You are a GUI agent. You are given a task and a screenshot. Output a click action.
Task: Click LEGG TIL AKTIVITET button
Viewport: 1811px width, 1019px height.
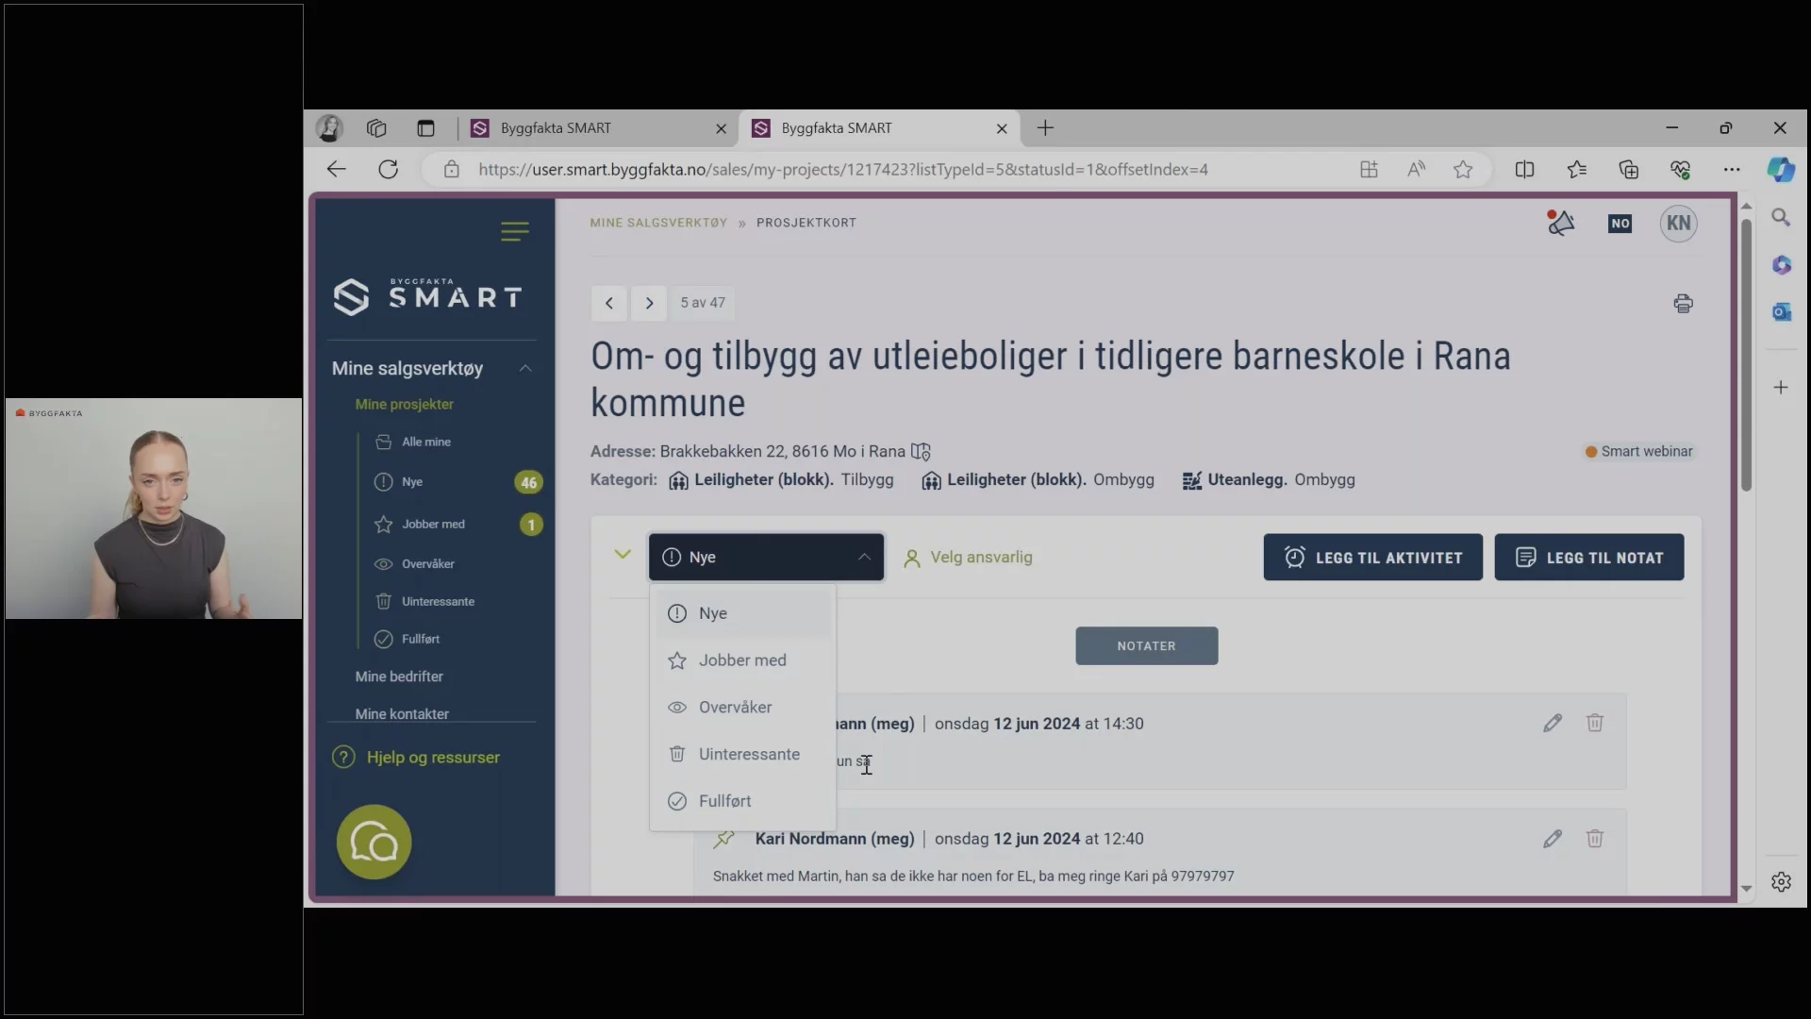(x=1372, y=558)
